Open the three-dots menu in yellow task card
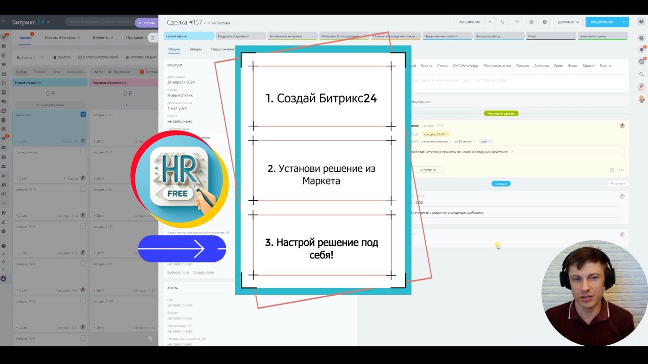648x364 pixels. 621,170
